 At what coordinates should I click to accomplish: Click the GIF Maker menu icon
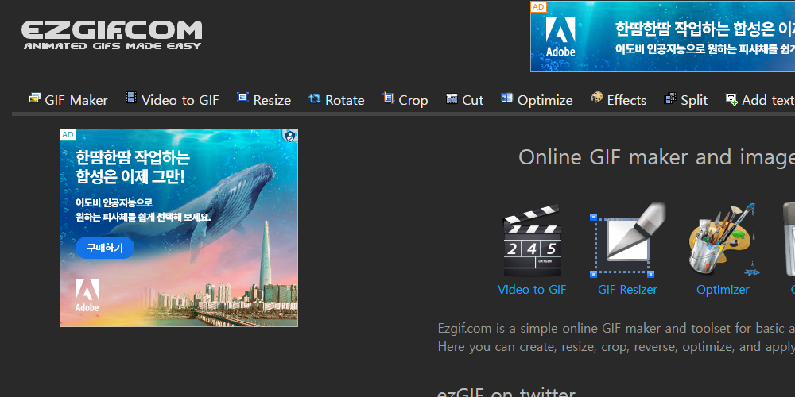tap(34, 98)
